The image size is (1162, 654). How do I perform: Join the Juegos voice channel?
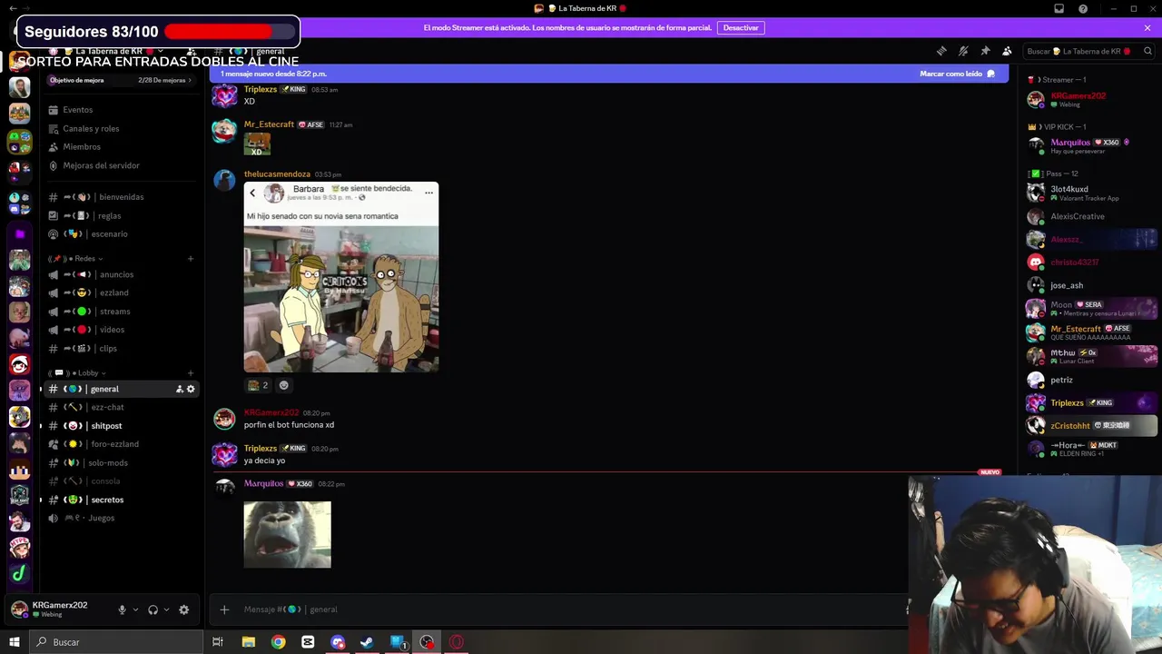[x=121, y=518]
